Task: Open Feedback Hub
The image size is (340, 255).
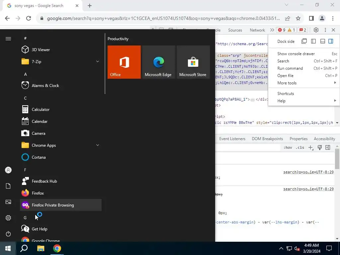Action: (x=61, y=181)
